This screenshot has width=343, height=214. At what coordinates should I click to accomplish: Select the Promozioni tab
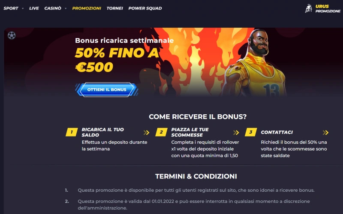point(87,8)
